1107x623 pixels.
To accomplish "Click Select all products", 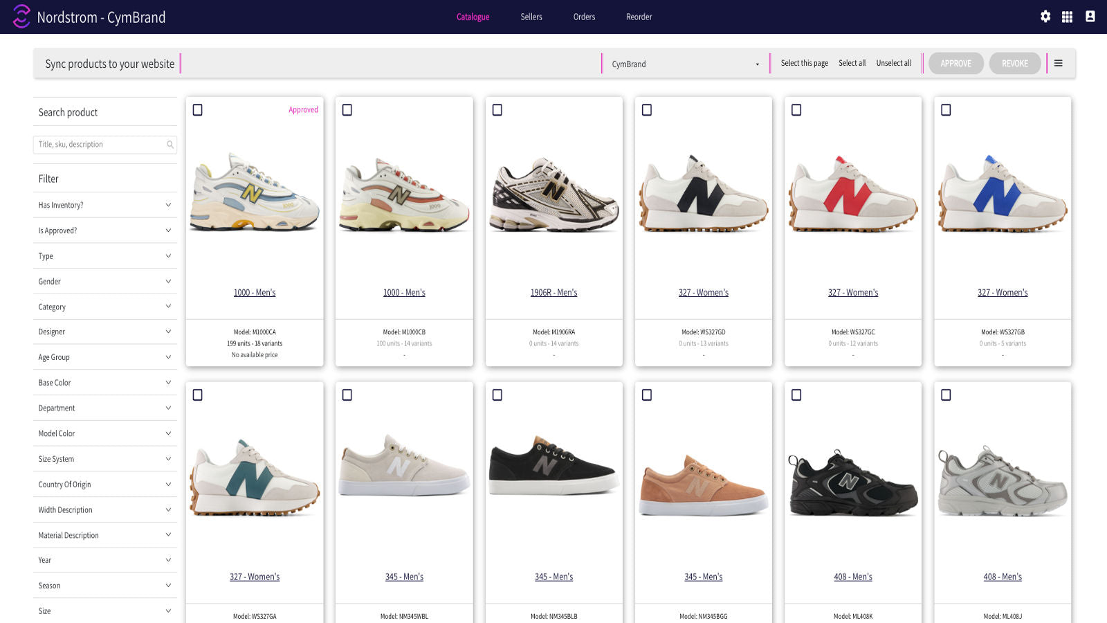I will click(852, 63).
